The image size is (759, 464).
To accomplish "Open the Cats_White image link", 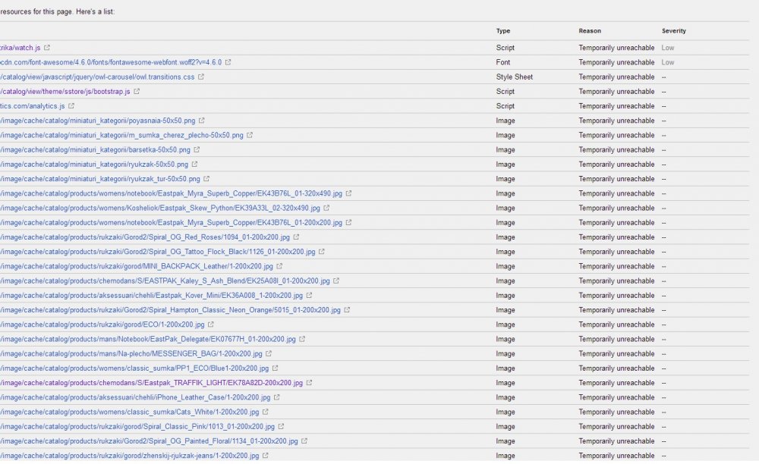I will click(129, 412).
